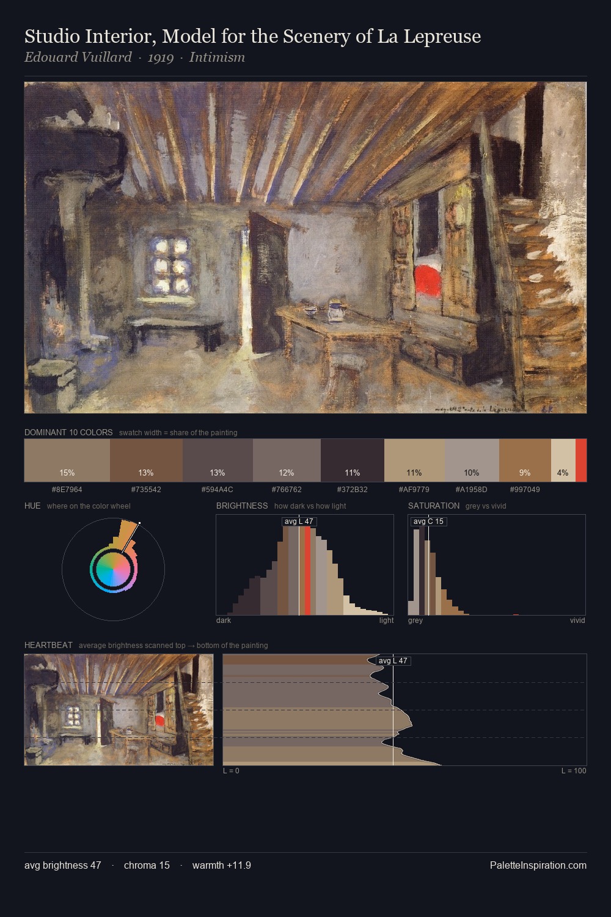Click the 'HUE' section heading
Screen dimensions: 611x917
[32, 506]
